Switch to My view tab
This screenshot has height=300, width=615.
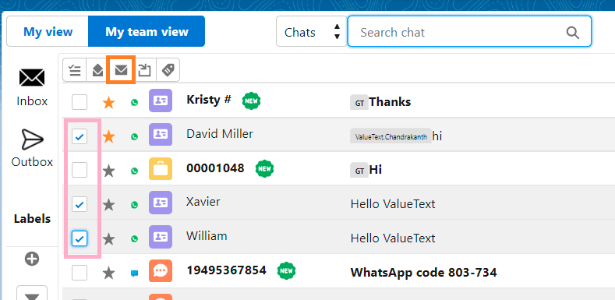[x=48, y=31]
